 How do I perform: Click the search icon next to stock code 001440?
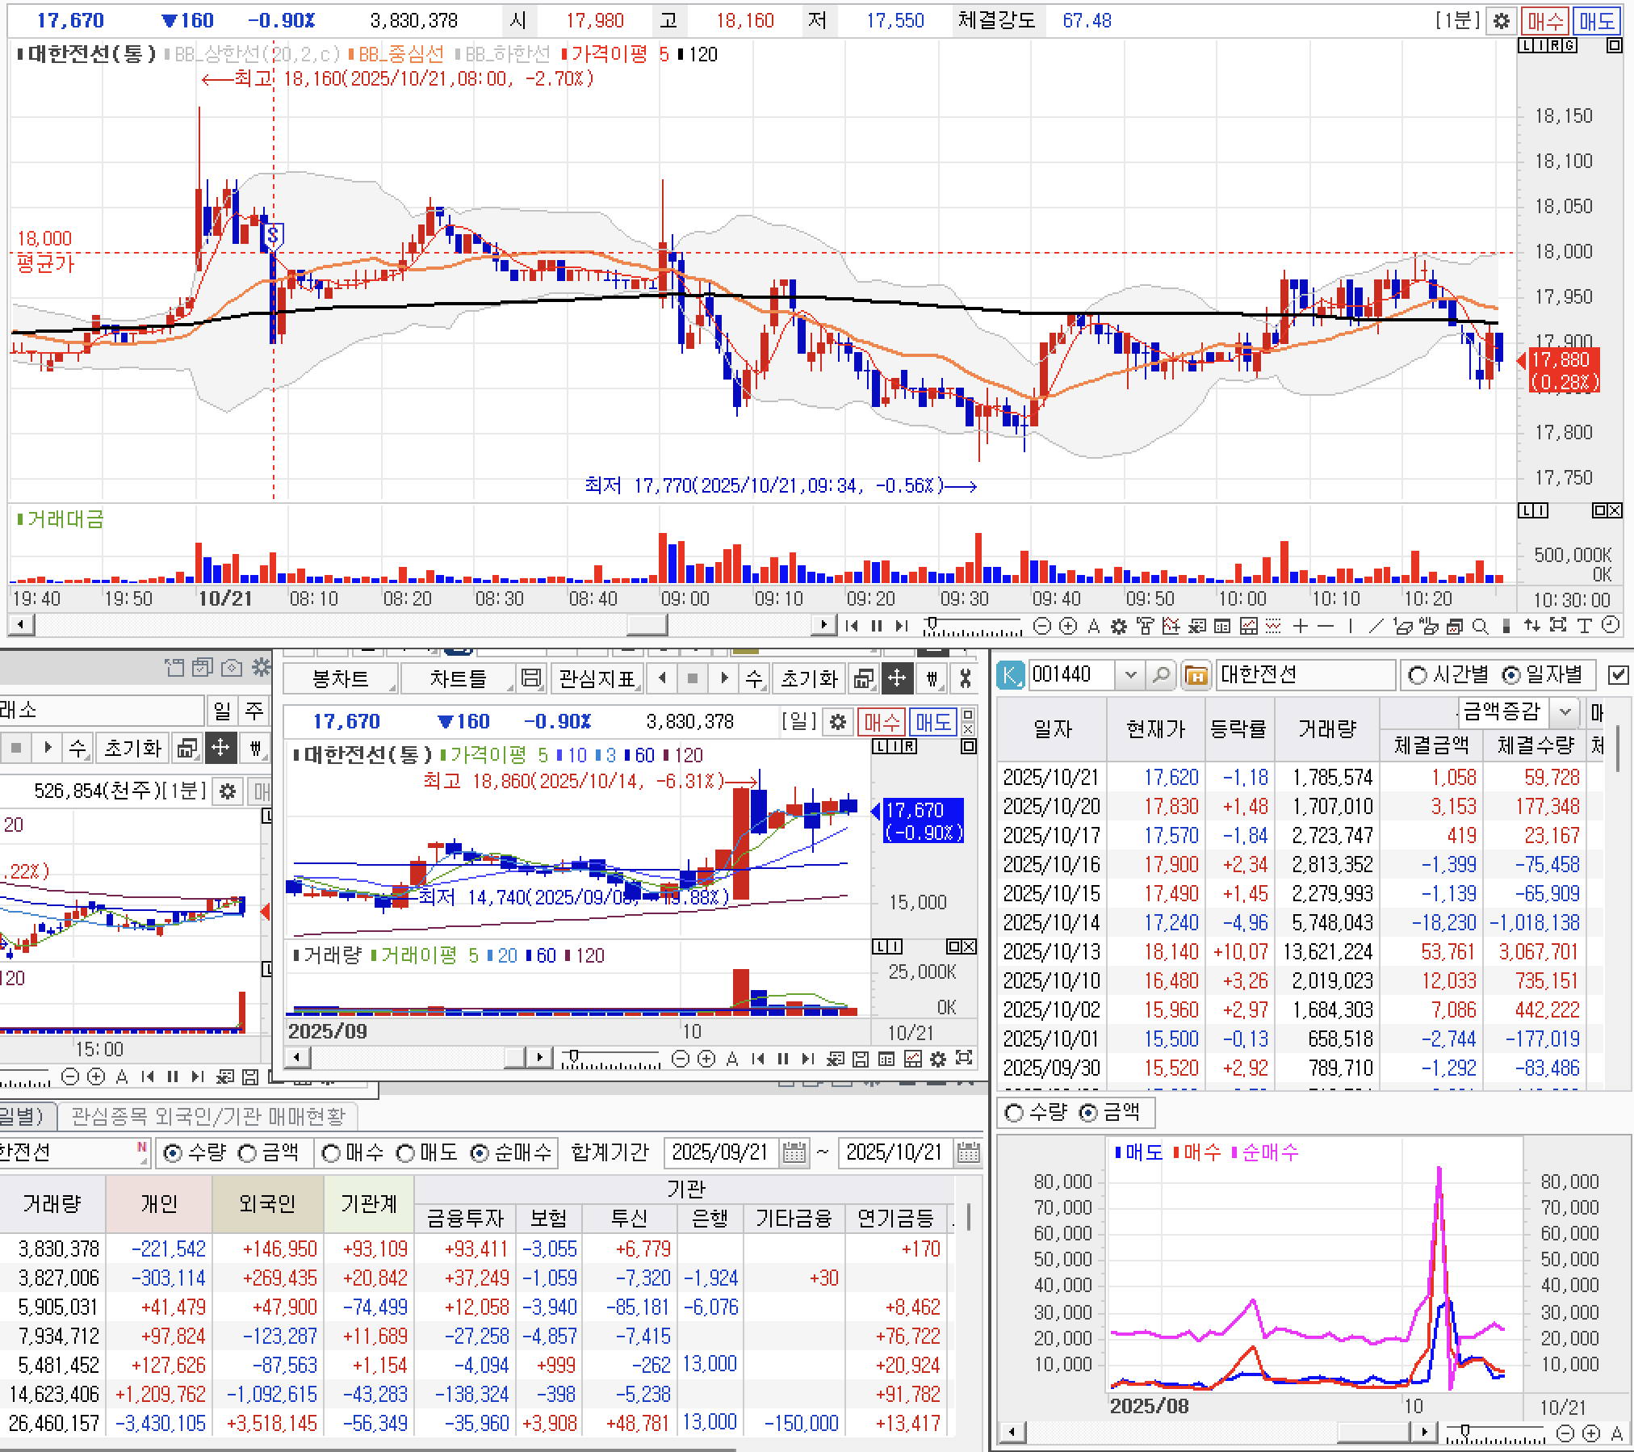[x=1160, y=674]
